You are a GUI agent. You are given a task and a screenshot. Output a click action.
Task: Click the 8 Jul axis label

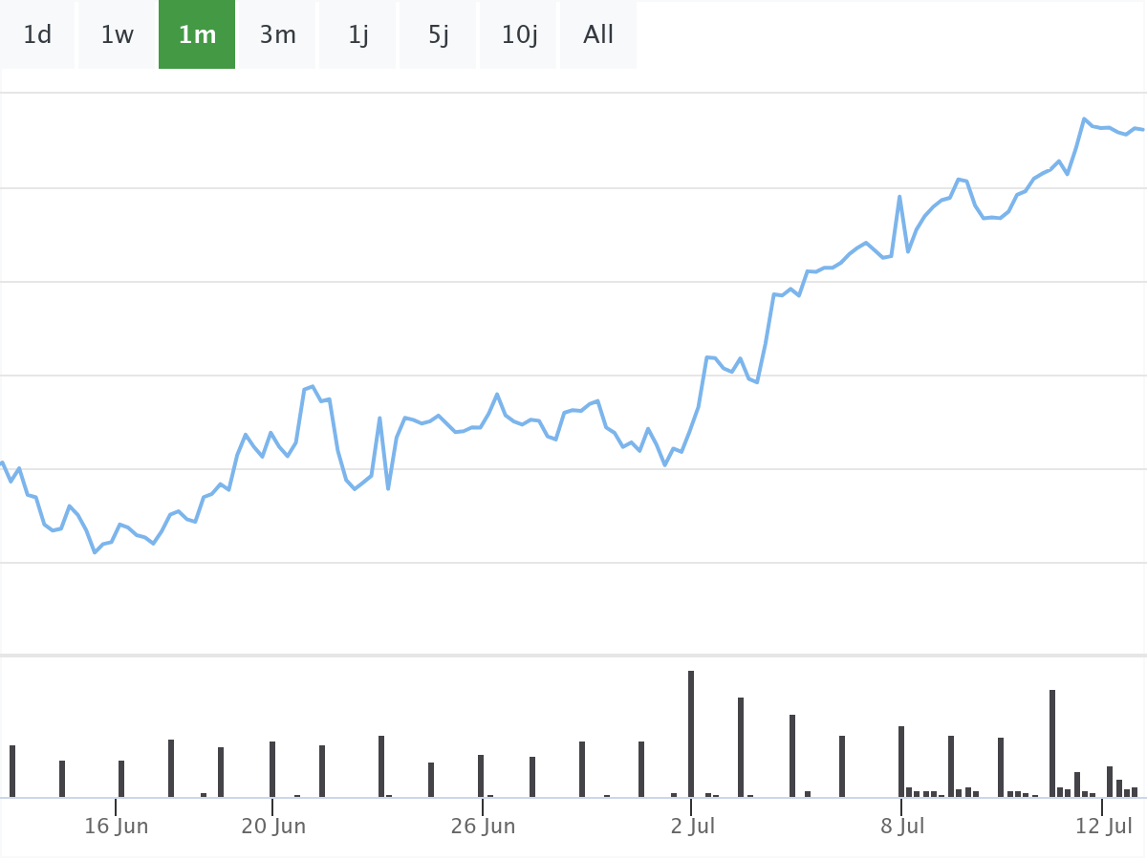tap(901, 827)
